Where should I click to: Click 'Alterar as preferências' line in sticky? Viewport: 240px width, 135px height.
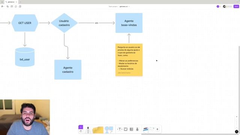128,61
